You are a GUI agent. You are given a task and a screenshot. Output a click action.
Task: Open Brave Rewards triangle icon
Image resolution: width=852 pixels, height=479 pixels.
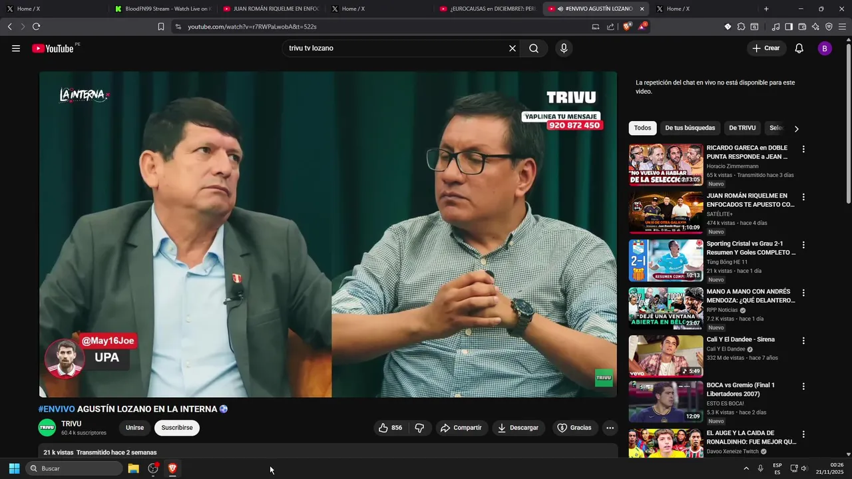tap(642, 27)
